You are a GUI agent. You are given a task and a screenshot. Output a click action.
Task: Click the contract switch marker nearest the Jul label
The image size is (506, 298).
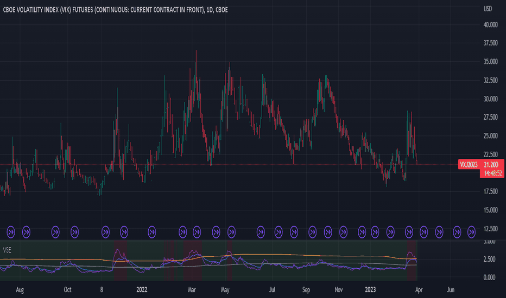pos(279,232)
